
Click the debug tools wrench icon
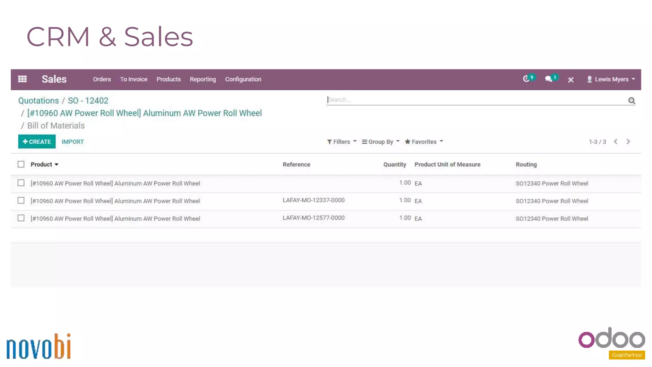[570, 80]
